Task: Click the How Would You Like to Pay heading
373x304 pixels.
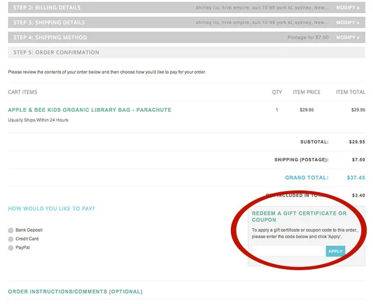Action: click(x=51, y=208)
